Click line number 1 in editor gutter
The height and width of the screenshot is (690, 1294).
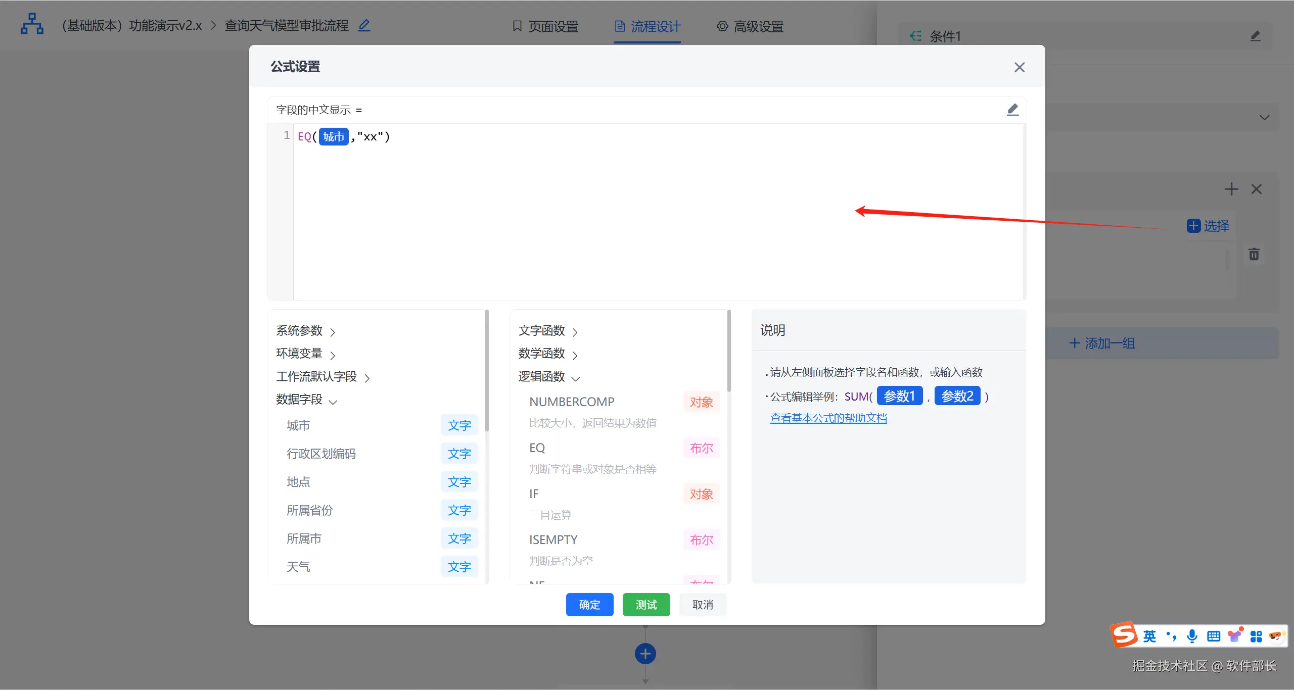click(287, 135)
